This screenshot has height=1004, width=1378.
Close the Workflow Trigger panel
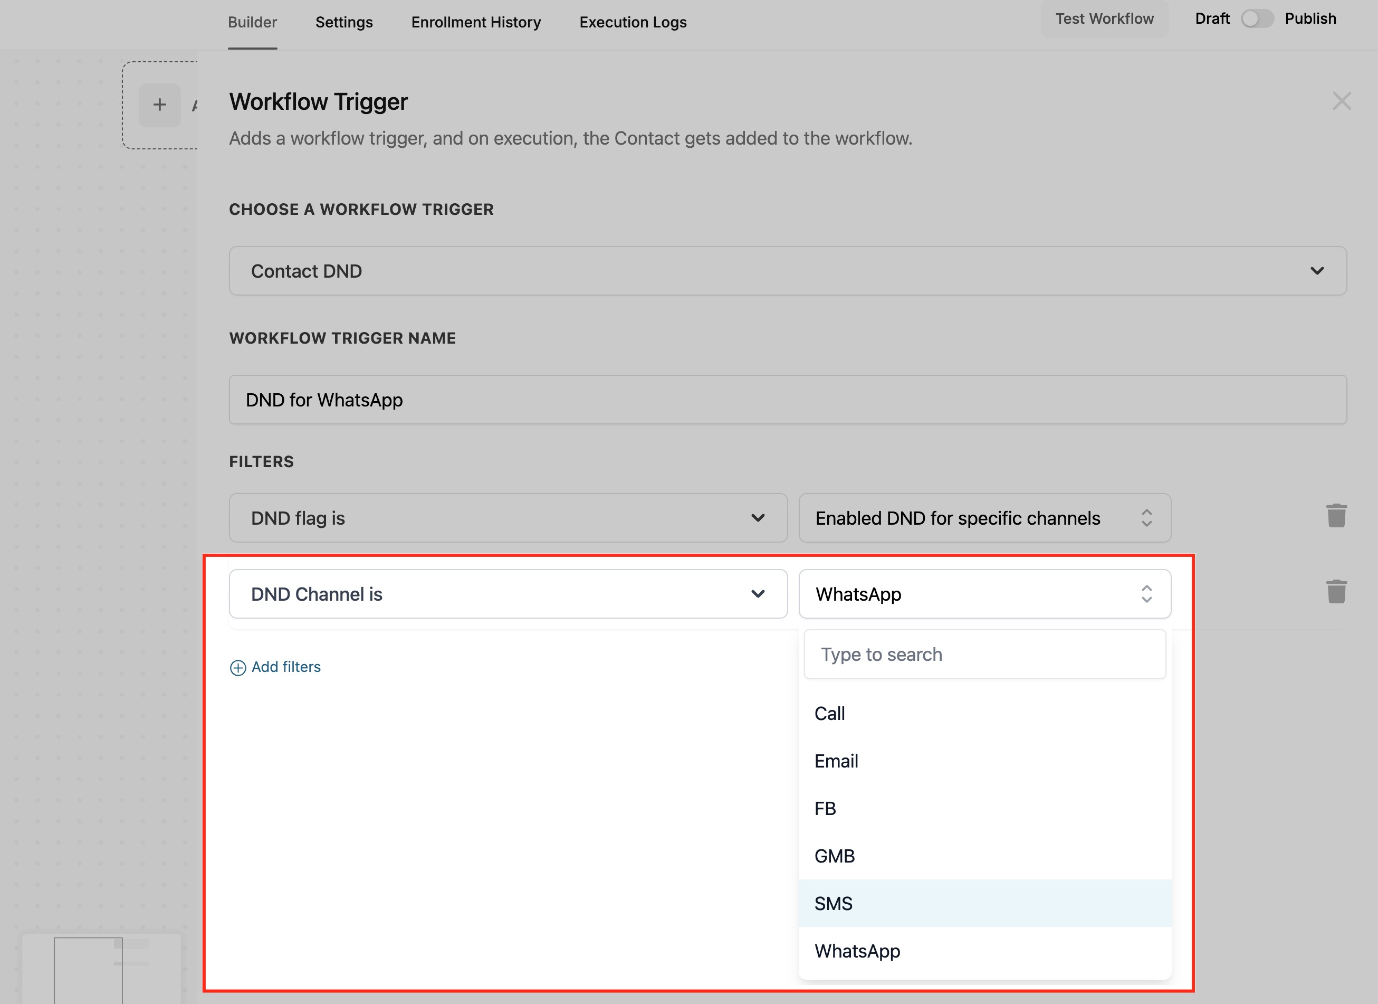pos(1341,101)
